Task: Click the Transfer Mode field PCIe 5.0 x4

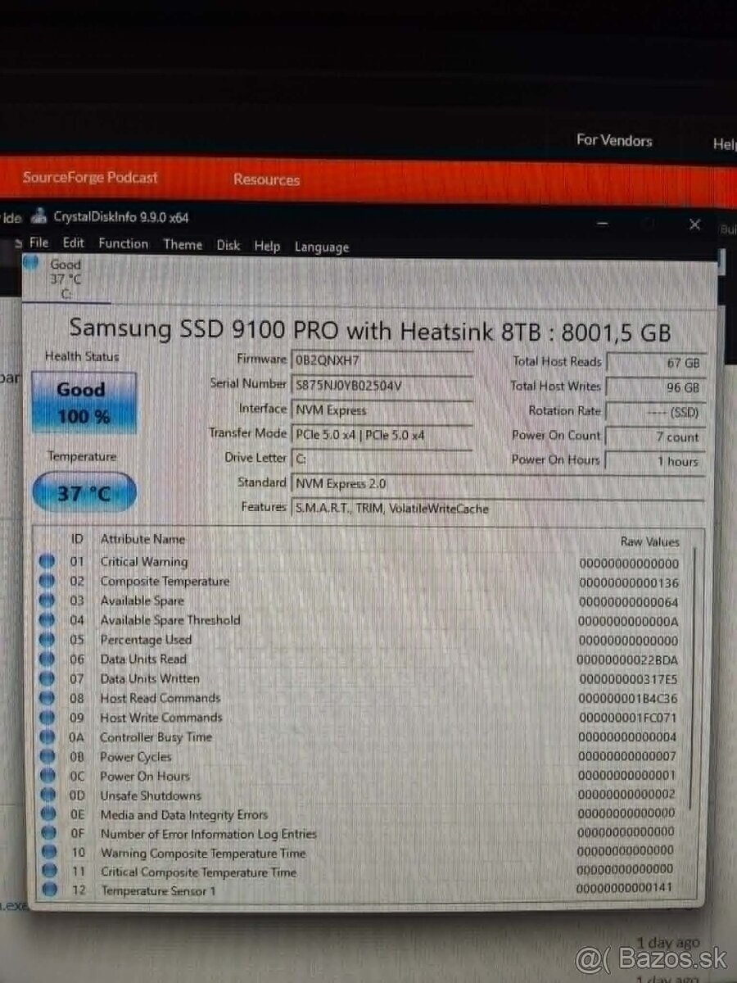Action: point(382,435)
